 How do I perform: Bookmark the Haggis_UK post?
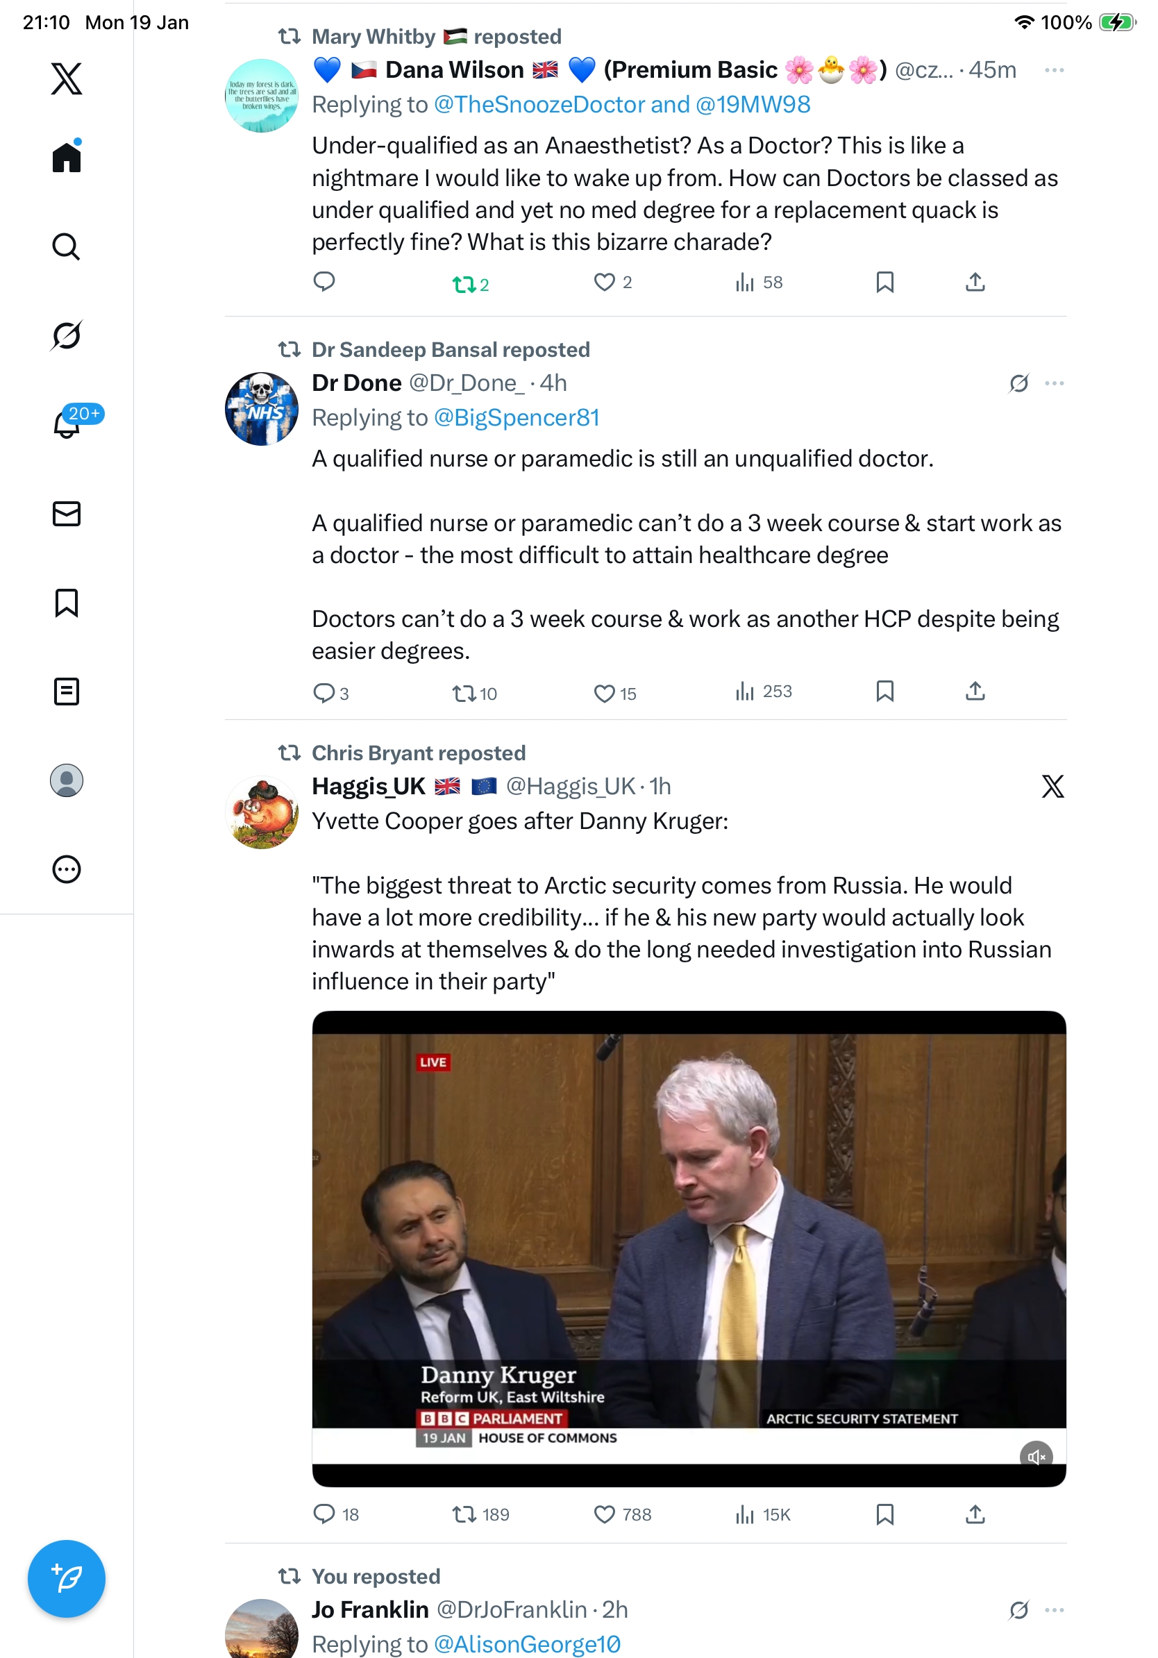coord(884,1514)
